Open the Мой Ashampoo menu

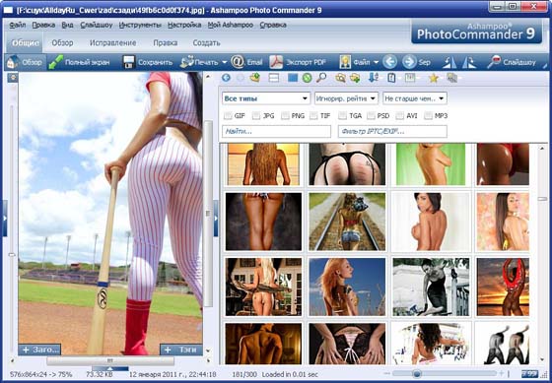pos(231,25)
